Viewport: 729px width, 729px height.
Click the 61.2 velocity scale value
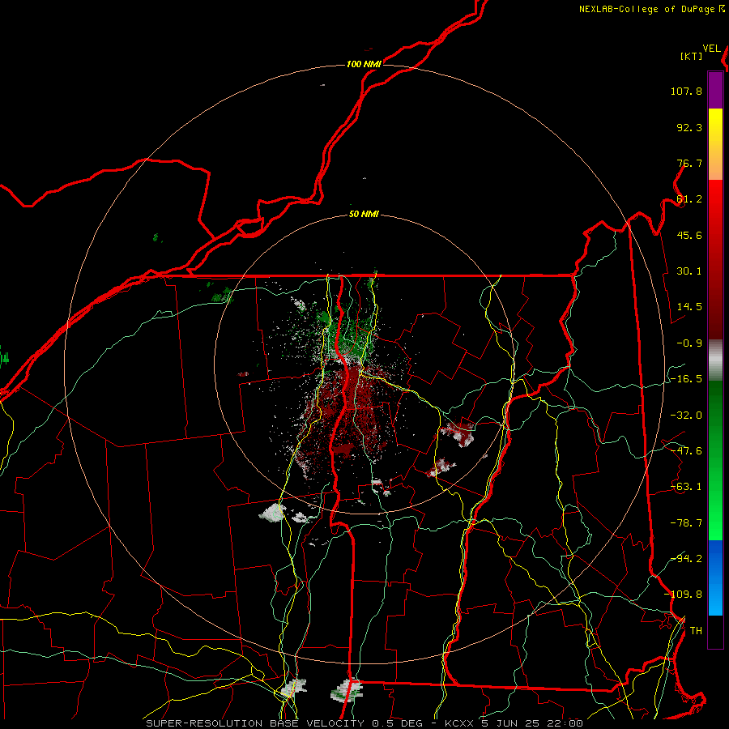coord(689,199)
